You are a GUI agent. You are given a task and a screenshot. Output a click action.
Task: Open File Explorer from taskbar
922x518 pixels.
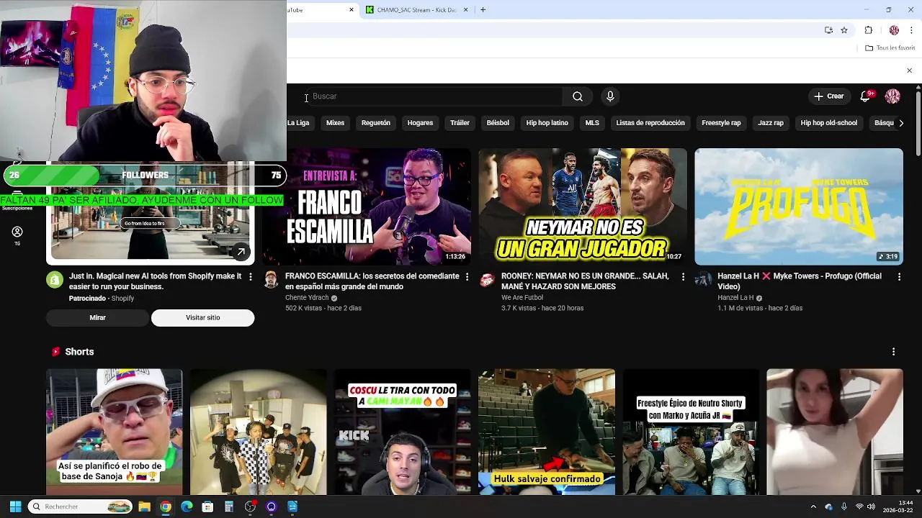pos(144,506)
